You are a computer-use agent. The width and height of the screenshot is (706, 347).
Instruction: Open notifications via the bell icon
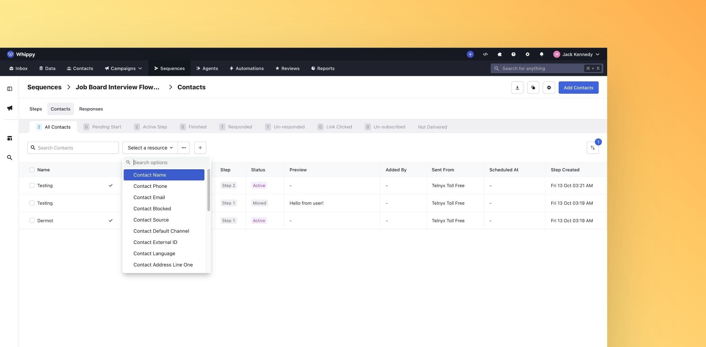pos(541,54)
